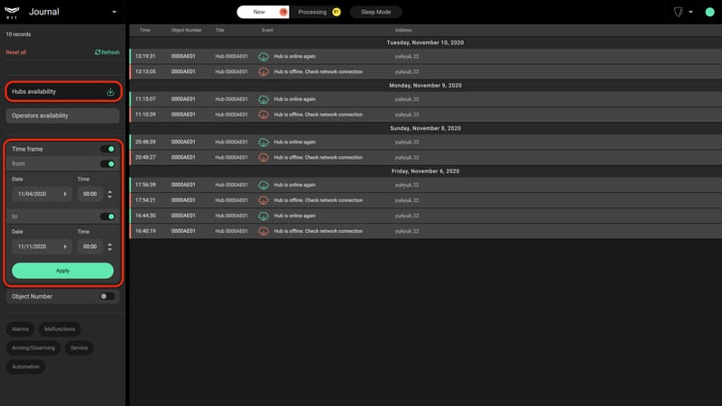Refresh the journal records

pyautogui.click(x=106, y=52)
